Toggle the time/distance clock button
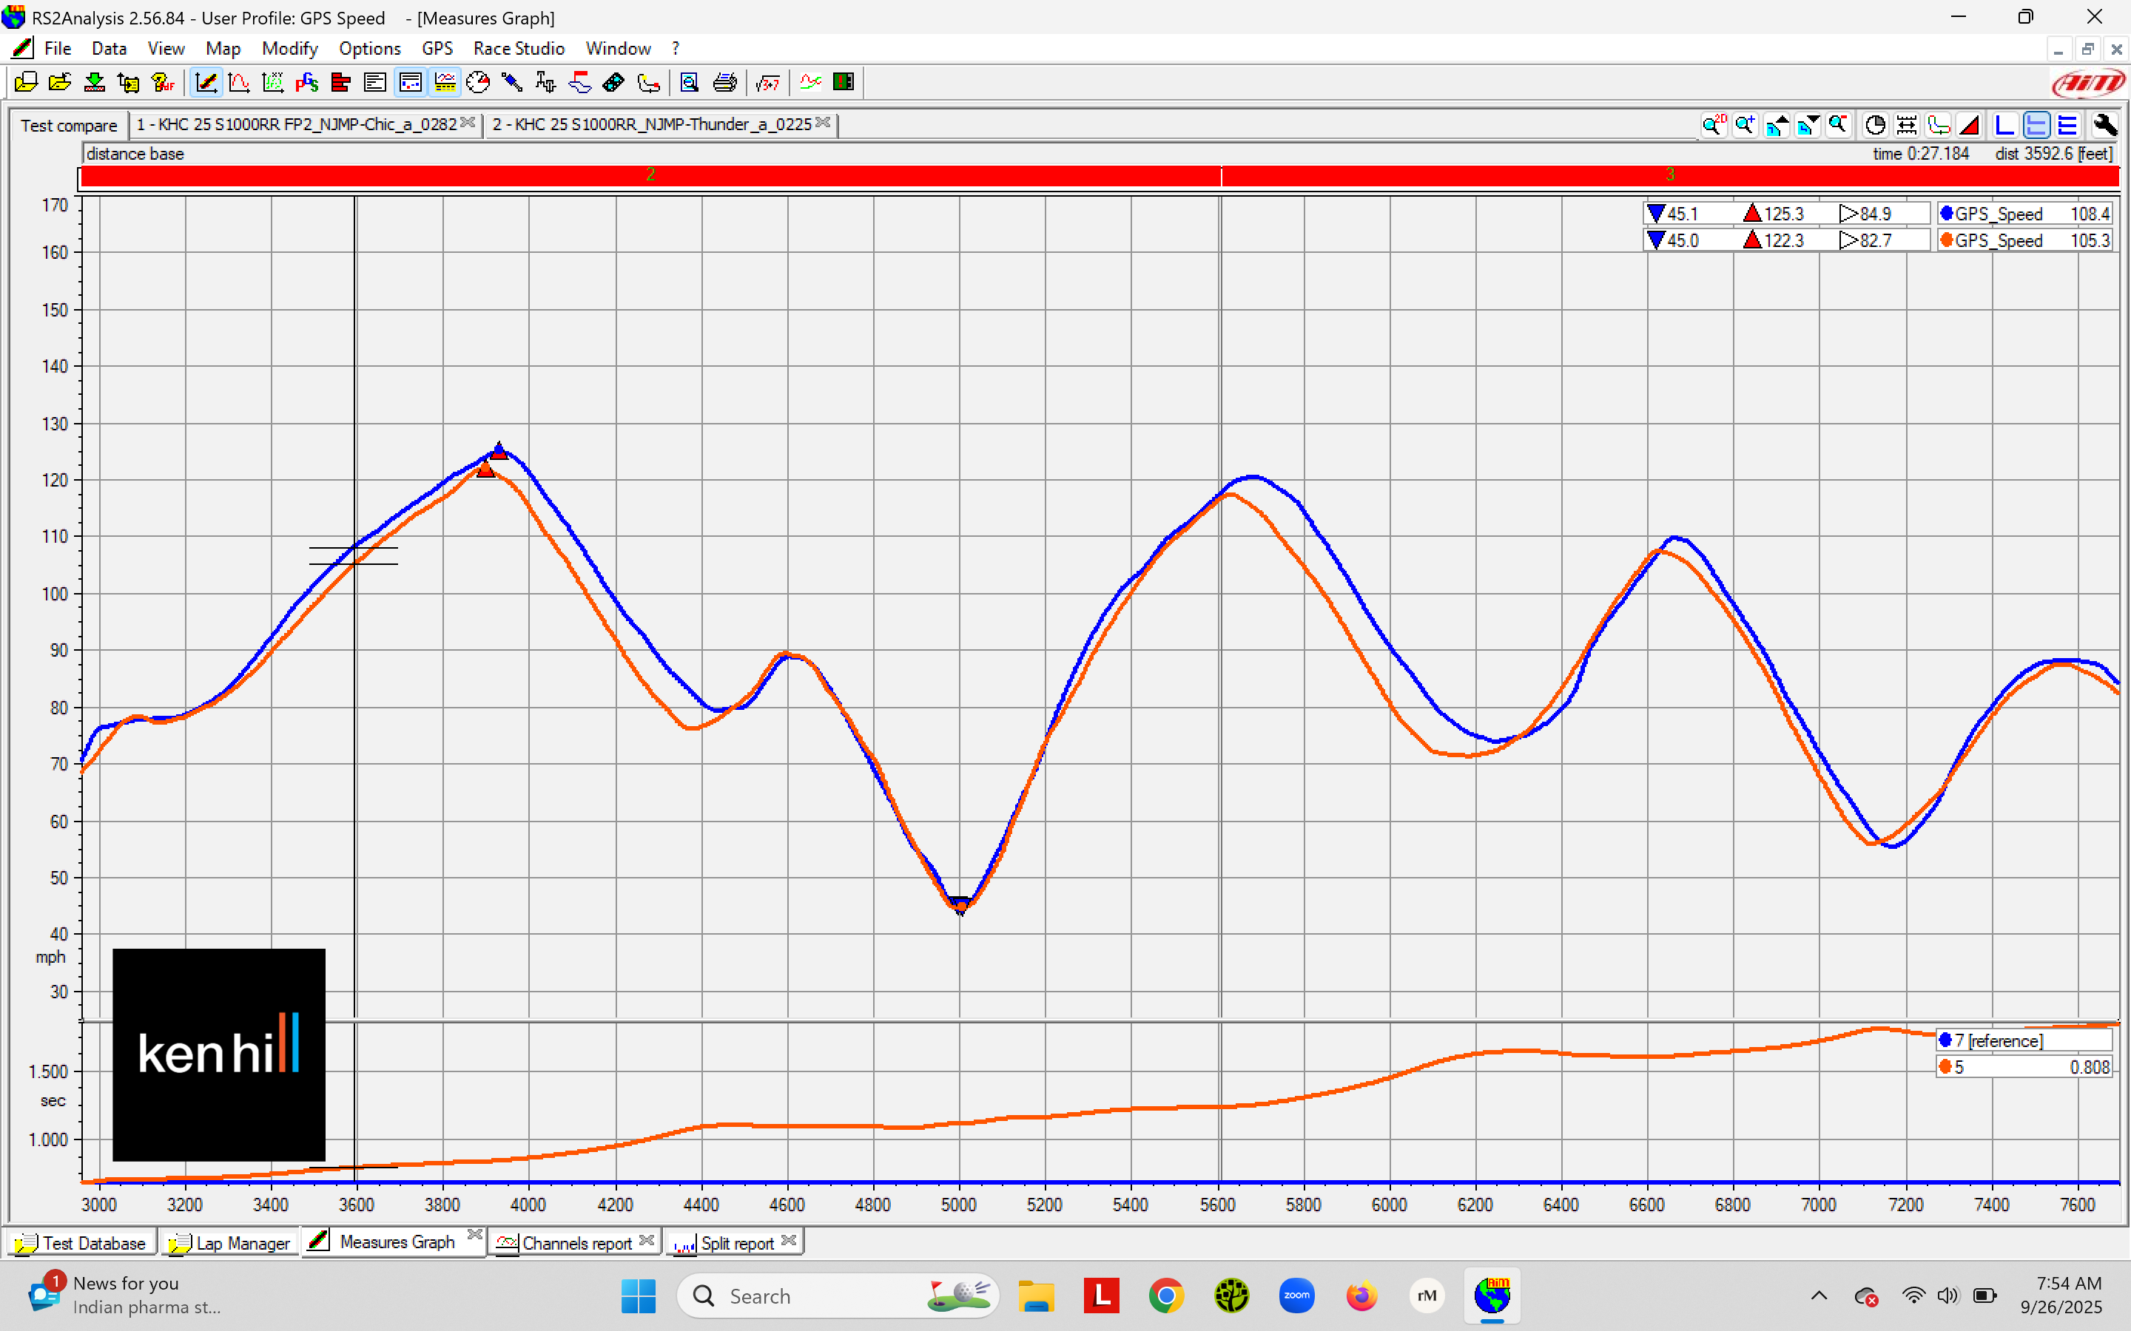The height and width of the screenshot is (1331, 2131). (x=1875, y=125)
